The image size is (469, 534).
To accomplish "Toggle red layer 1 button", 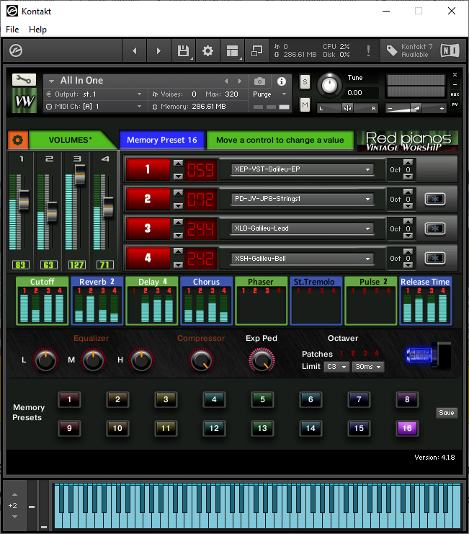I will (x=148, y=169).
